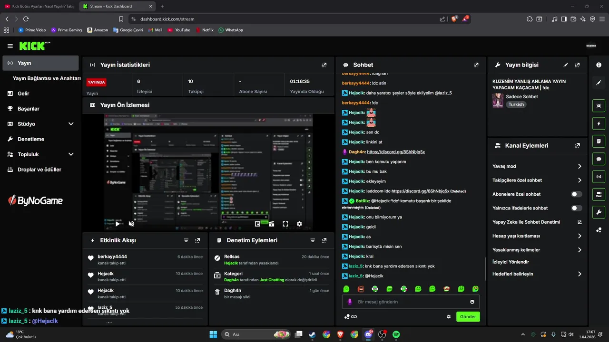Enable picture-in-picture on the stream preview
The width and height of the screenshot is (609, 342).
[x=257, y=224]
